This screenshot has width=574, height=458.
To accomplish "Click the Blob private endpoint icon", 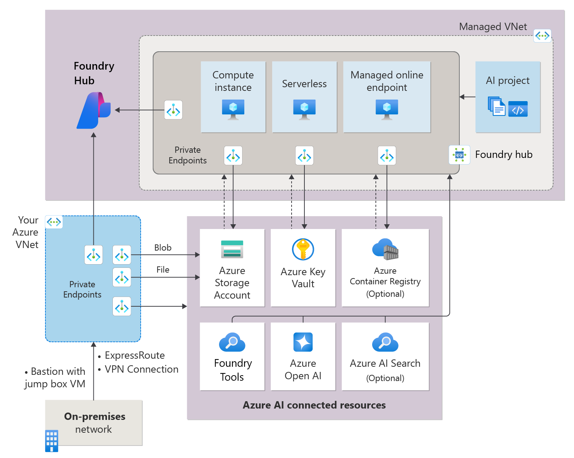I will coord(122,255).
